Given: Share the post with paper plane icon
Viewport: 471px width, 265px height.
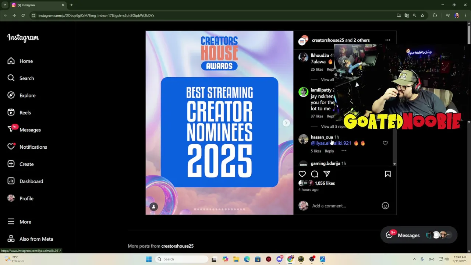Looking at the screenshot, I should (327, 174).
